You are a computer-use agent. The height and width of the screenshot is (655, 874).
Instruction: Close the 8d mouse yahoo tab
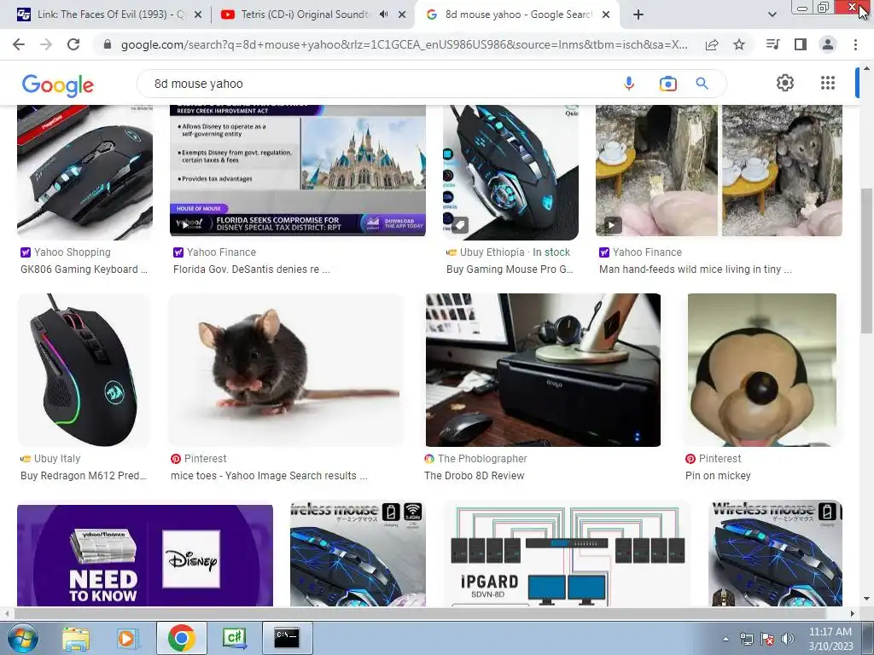[x=607, y=15]
